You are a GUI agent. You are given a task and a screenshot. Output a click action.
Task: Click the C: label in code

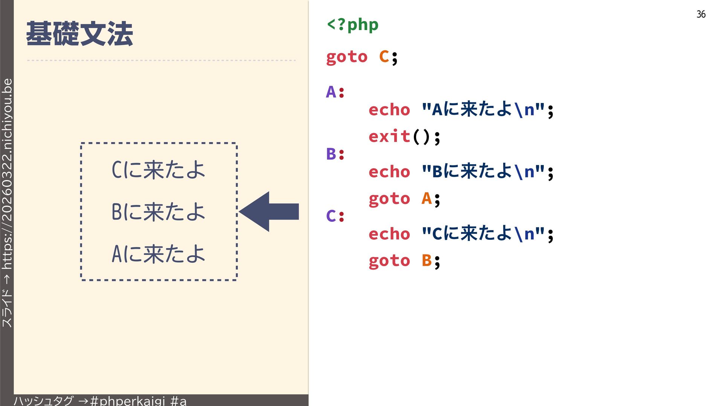click(335, 216)
